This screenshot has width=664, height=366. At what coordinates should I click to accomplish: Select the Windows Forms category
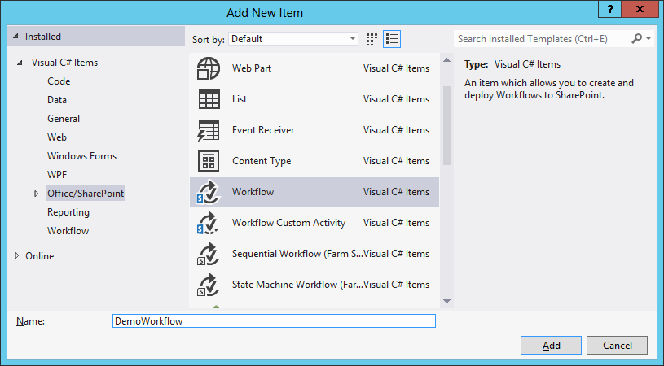[81, 156]
